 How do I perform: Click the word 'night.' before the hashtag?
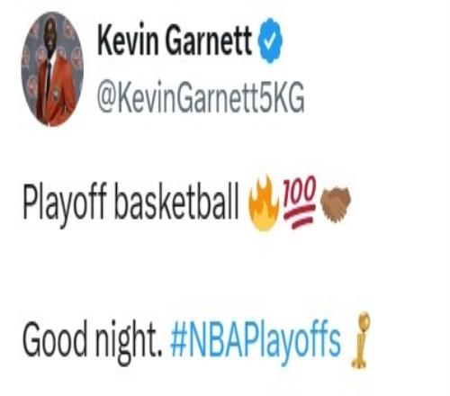tap(129, 342)
